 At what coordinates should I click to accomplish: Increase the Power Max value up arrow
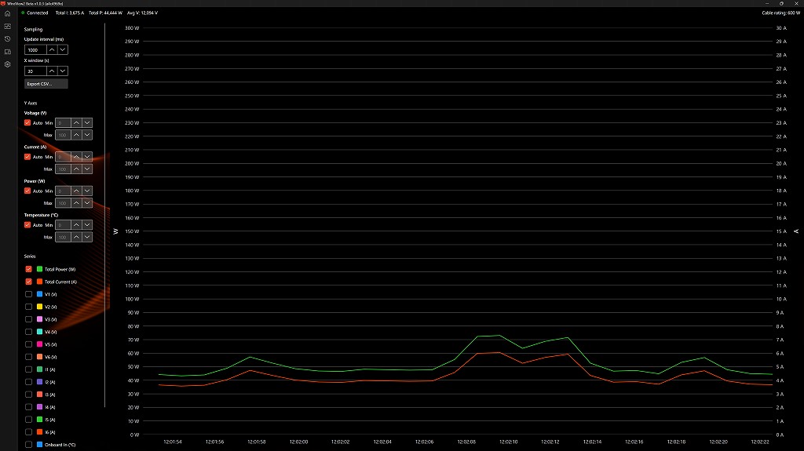tap(76, 203)
